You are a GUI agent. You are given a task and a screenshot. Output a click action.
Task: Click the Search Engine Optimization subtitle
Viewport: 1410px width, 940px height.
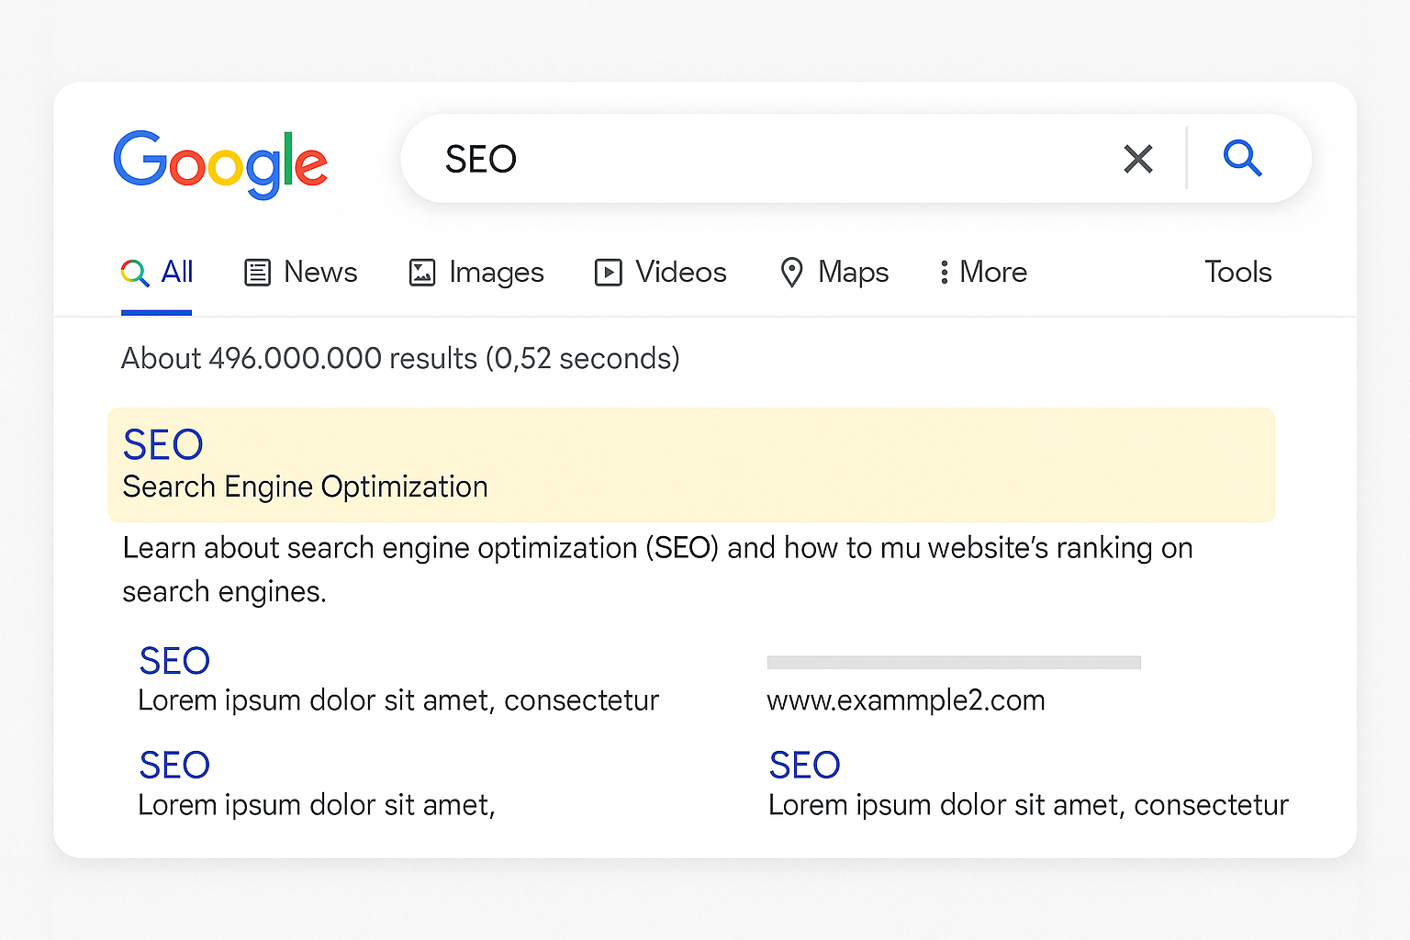(305, 487)
